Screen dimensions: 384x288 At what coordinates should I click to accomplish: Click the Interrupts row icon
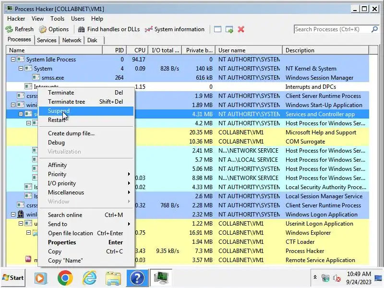(28, 87)
